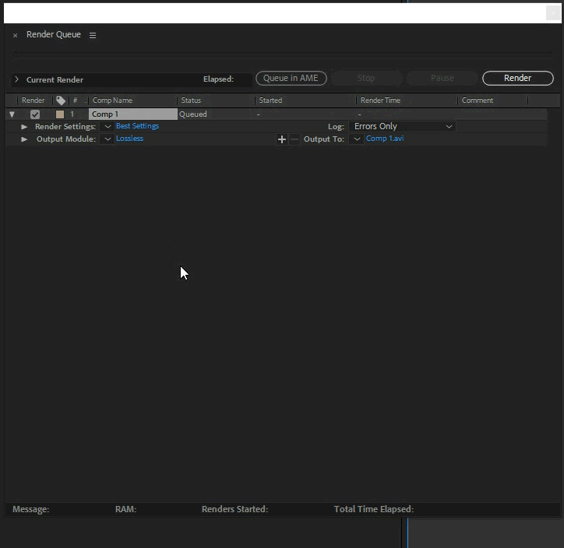Click the label tag column icon

(x=61, y=100)
